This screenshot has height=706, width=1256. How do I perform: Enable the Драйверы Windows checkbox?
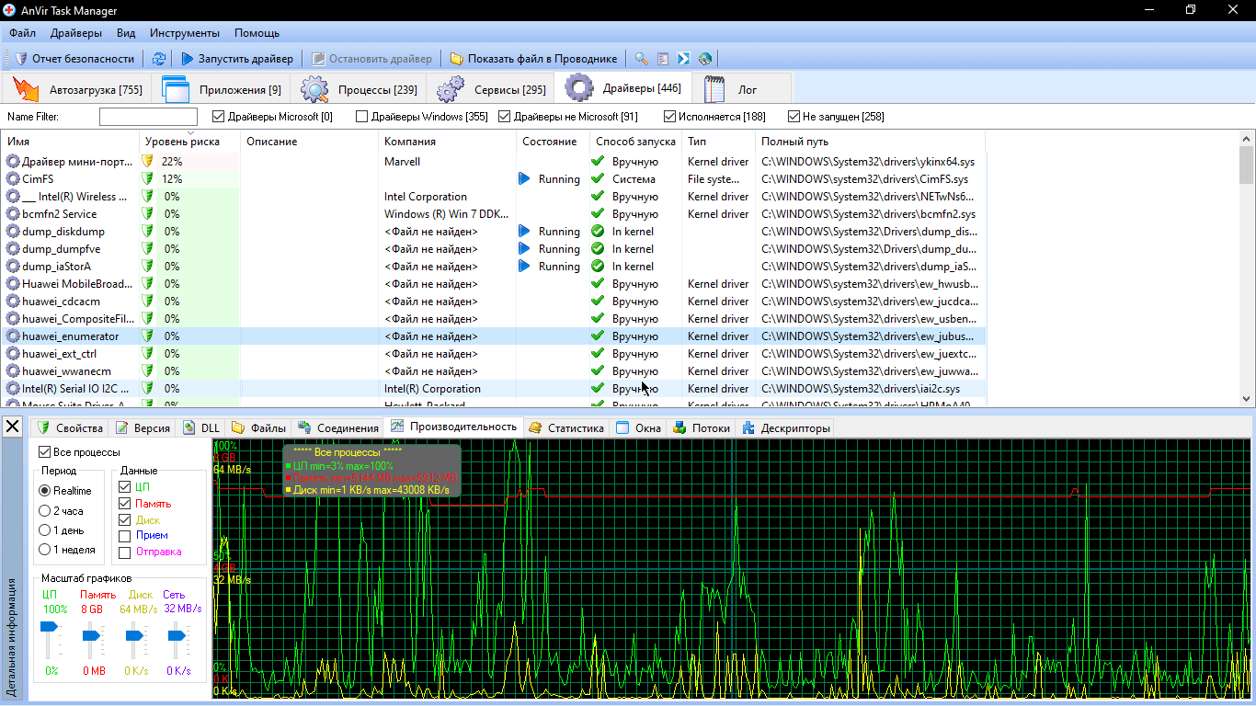pos(362,117)
